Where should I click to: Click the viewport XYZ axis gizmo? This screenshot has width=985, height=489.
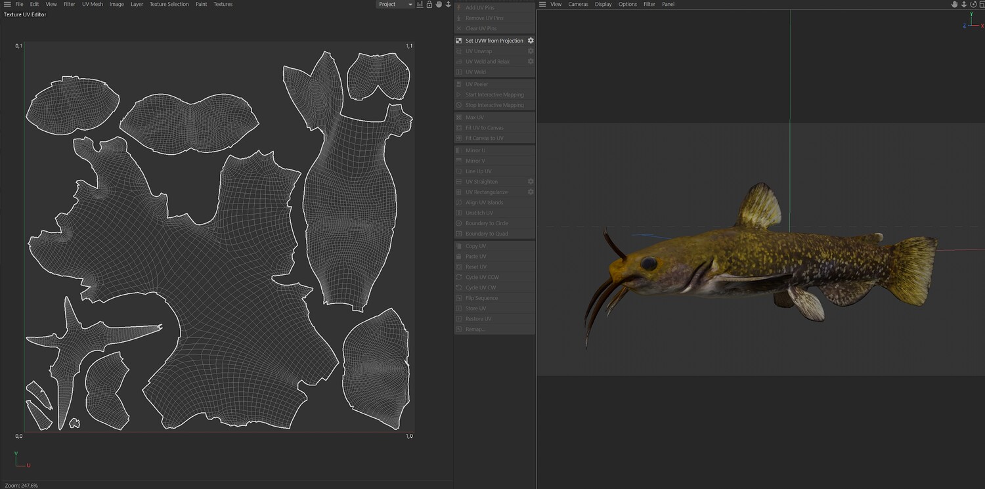pos(972,24)
